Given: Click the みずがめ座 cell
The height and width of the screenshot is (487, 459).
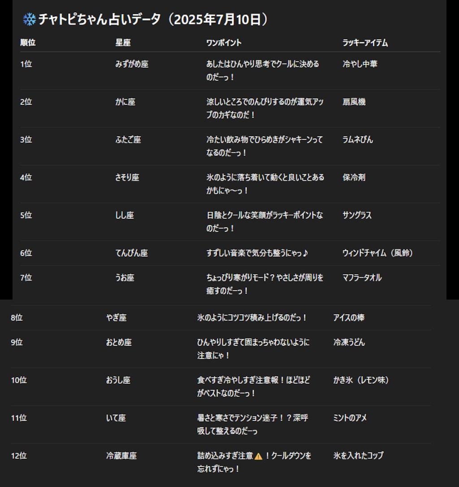Looking at the screenshot, I should [132, 64].
